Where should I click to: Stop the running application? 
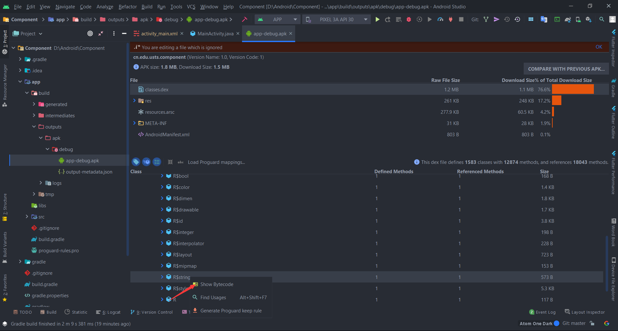pos(461,19)
